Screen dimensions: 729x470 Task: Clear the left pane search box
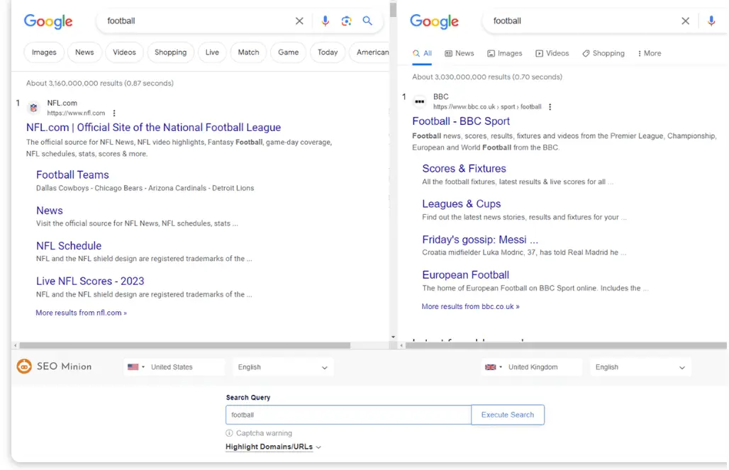tap(299, 21)
